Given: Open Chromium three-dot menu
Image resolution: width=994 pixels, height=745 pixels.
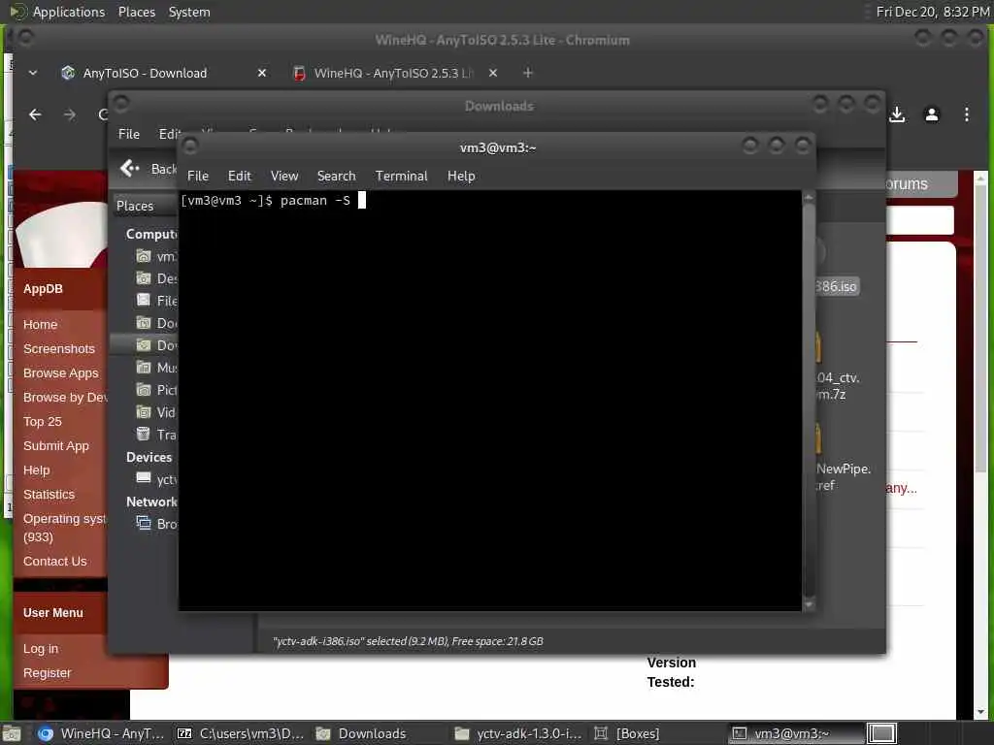Looking at the screenshot, I should [x=966, y=114].
